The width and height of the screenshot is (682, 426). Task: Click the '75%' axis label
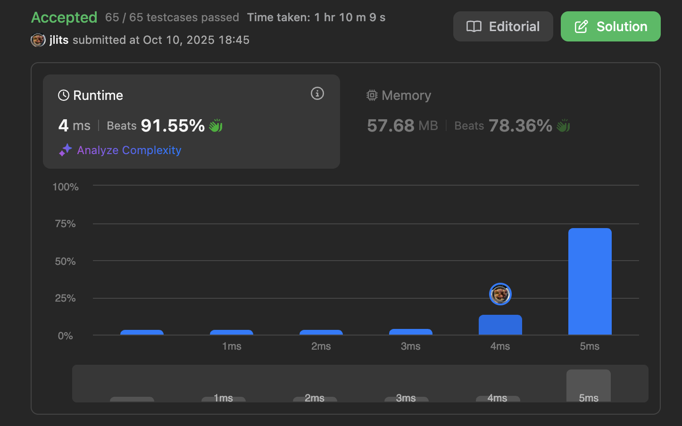[66, 224]
